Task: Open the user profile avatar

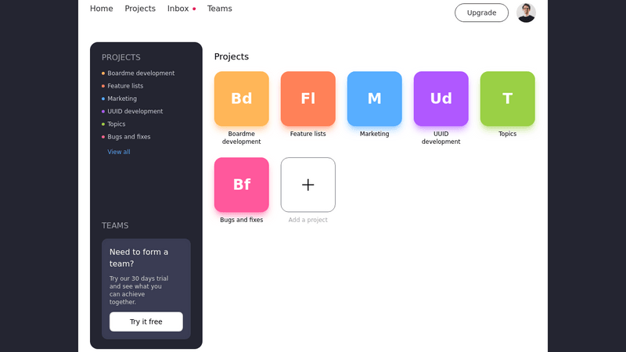Action: [526, 13]
